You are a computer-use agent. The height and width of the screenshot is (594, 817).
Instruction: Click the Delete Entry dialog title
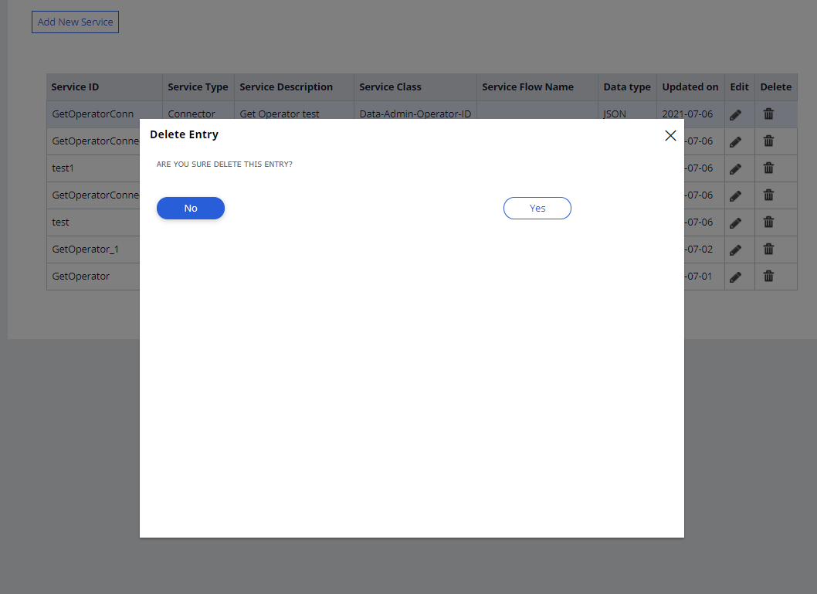pyautogui.click(x=184, y=134)
